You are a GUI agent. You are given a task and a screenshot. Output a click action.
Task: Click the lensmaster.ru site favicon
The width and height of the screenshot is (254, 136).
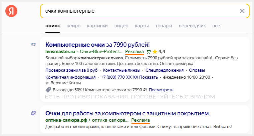[33, 44]
